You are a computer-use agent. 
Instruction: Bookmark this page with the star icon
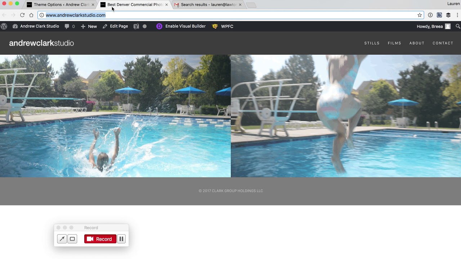click(420, 15)
